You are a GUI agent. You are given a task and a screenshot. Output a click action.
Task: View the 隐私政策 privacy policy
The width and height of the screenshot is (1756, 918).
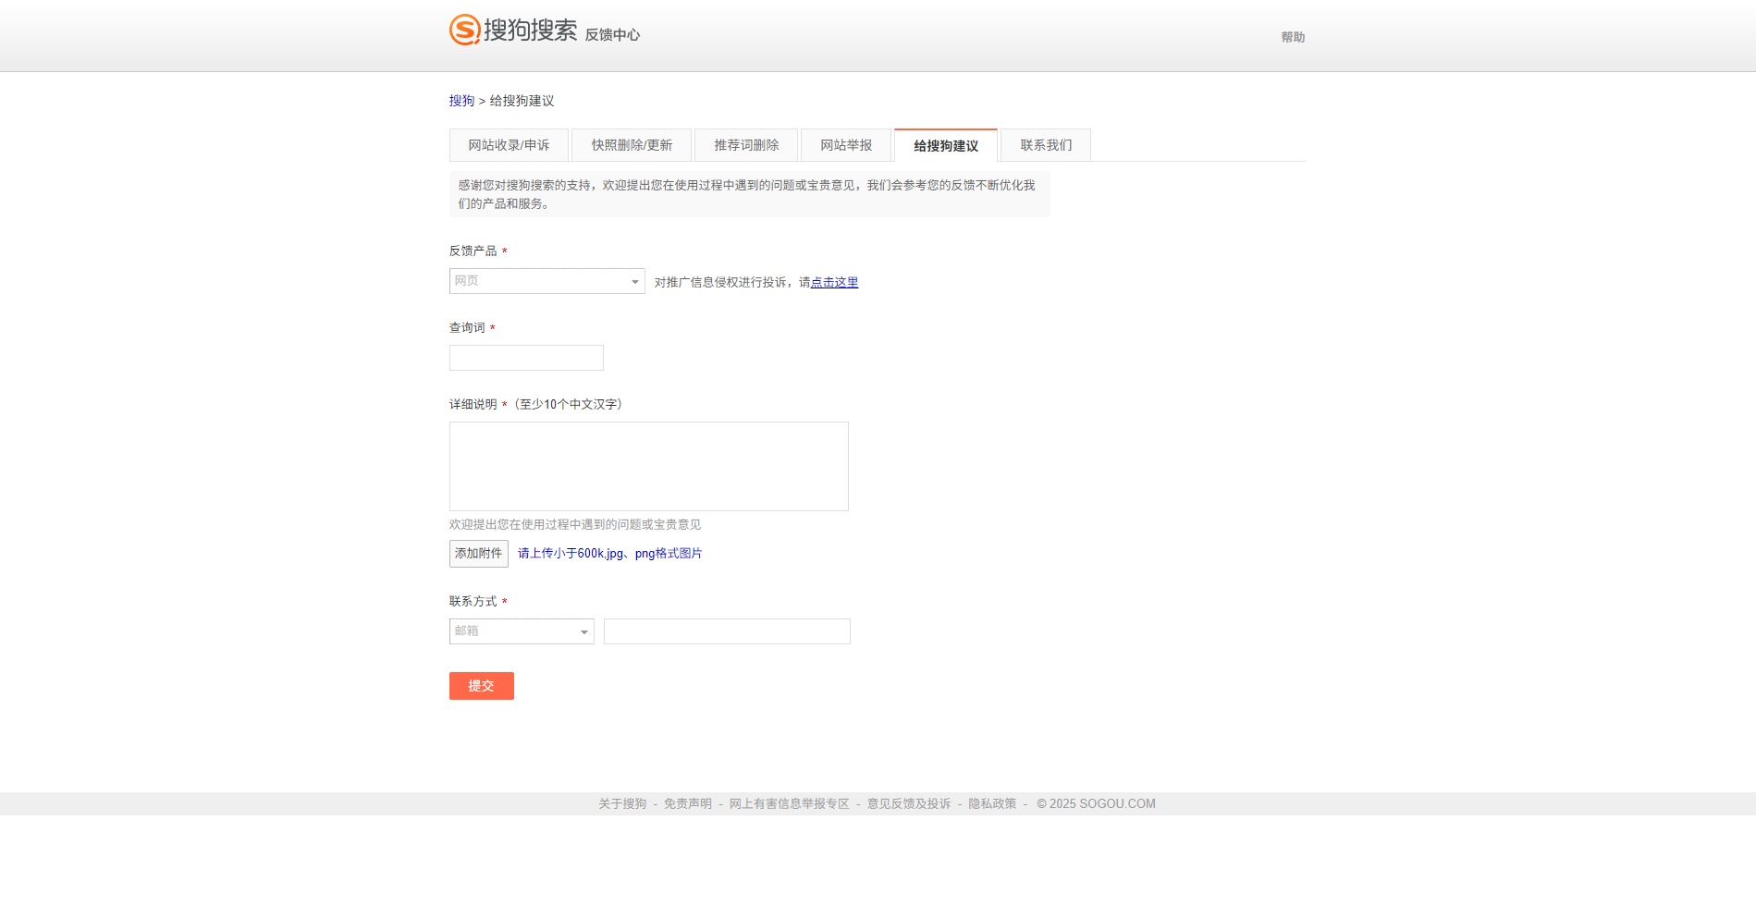point(991,803)
